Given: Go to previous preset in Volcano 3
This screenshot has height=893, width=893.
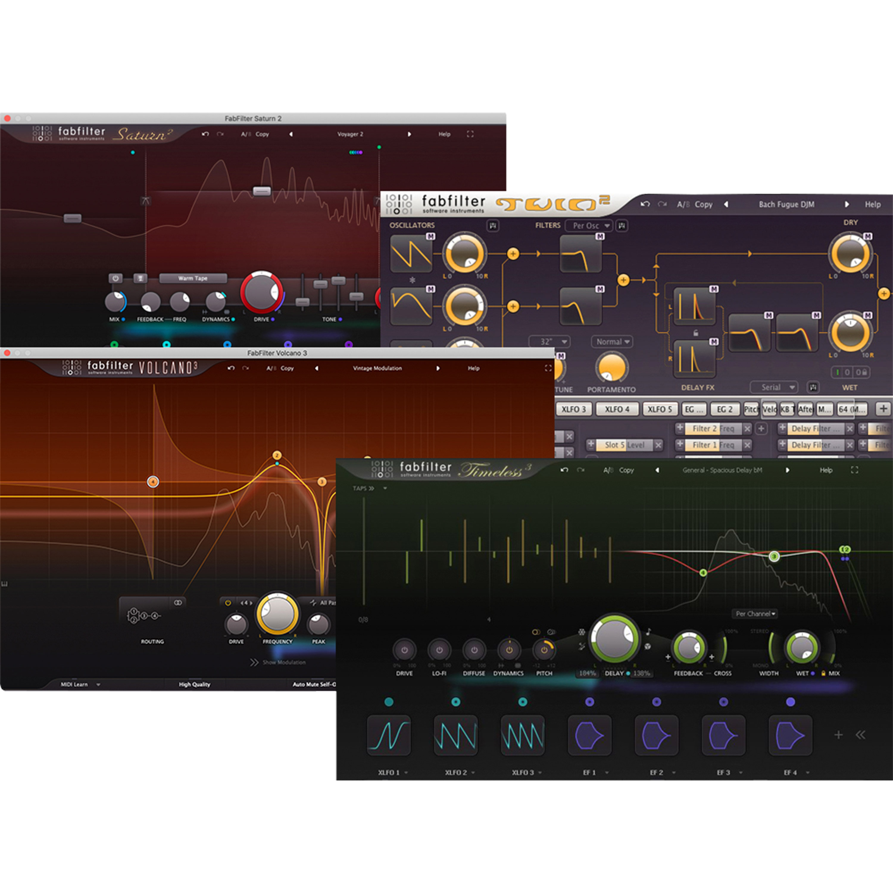Looking at the screenshot, I should tap(317, 369).
